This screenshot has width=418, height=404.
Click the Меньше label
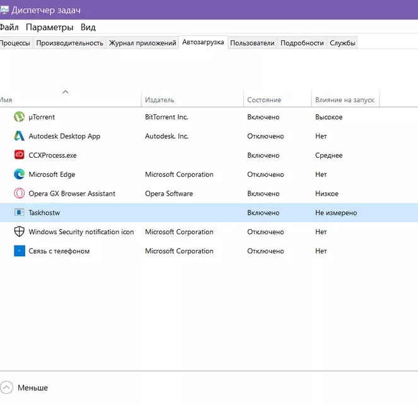click(33, 388)
